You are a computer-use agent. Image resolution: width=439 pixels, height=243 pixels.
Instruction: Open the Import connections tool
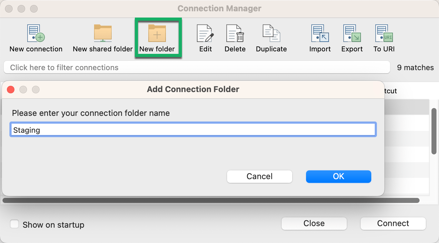320,34
